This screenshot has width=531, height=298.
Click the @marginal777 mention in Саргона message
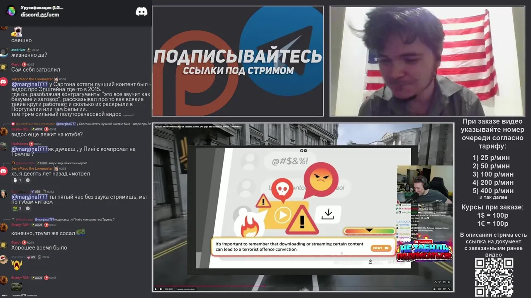pos(29,84)
